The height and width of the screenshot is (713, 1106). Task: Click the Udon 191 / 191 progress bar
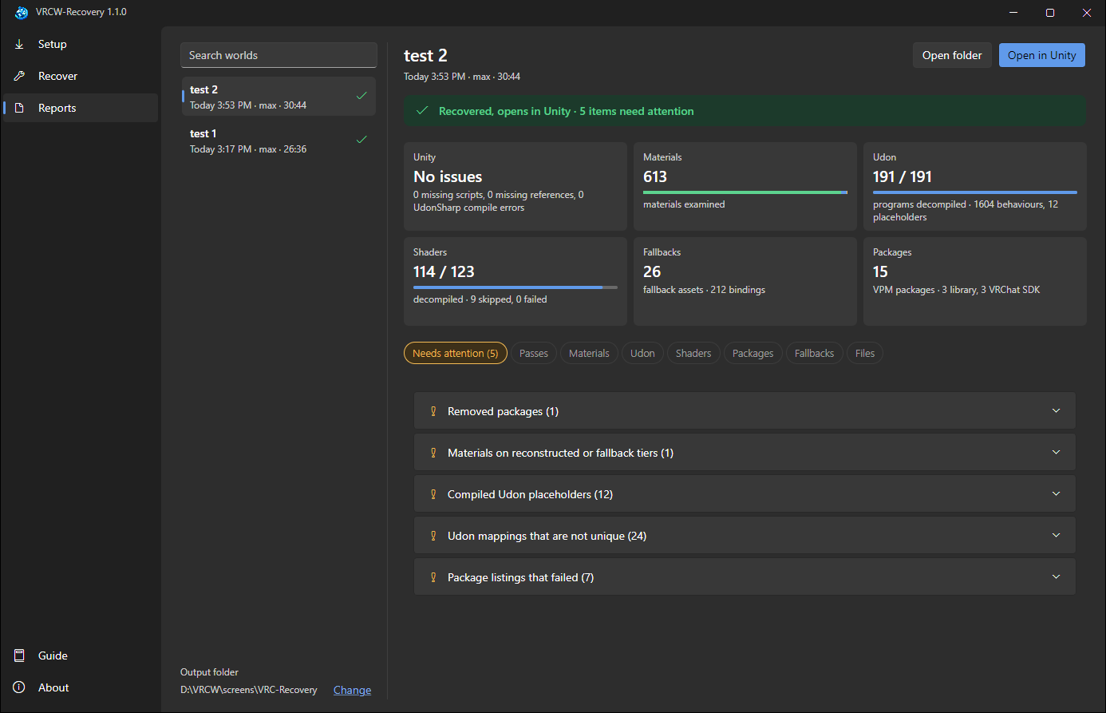pyautogui.click(x=975, y=192)
